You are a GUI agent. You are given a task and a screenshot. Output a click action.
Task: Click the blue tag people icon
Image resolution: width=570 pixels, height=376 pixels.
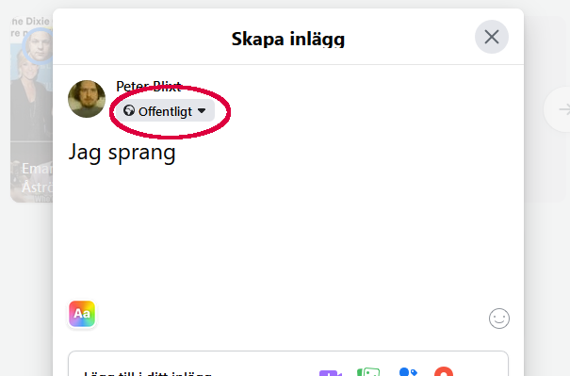click(407, 372)
